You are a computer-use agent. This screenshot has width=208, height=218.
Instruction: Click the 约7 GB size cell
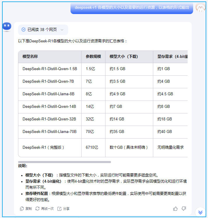[129, 107]
